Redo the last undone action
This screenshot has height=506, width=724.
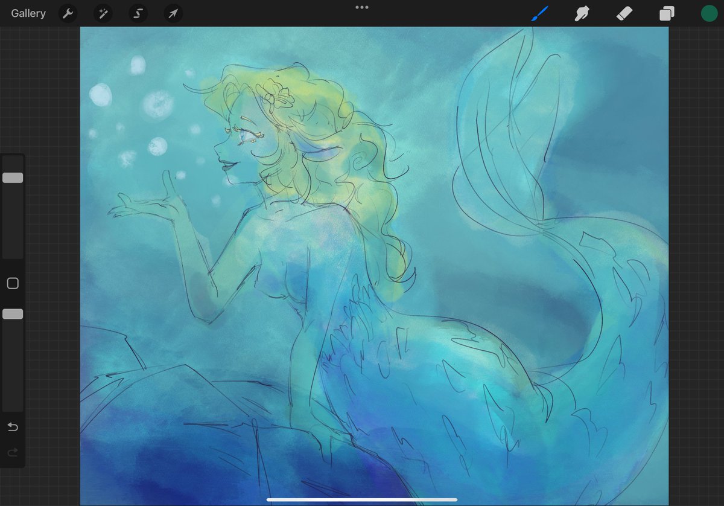click(x=13, y=452)
